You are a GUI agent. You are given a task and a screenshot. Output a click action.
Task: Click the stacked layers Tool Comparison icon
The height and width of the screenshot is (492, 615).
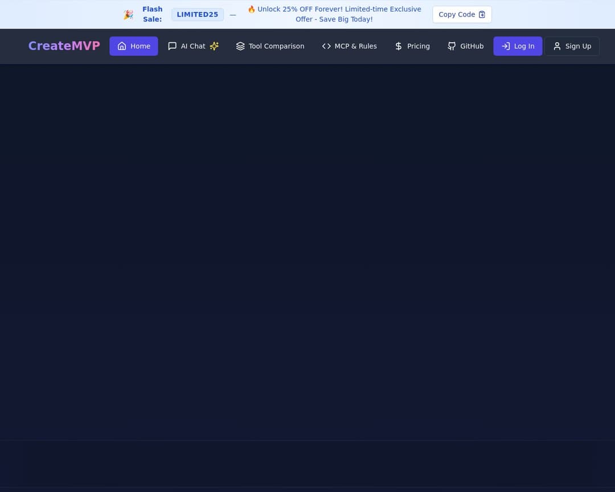coord(240,46)
